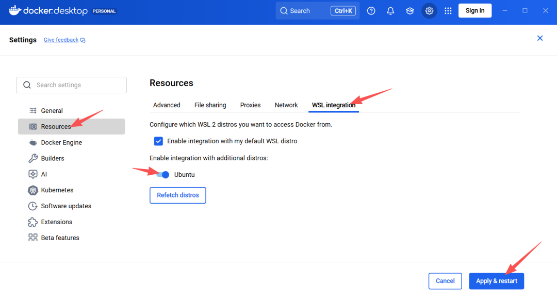This screenshot has width=557, height=300.
Task: Click 'Configure which WSL 2 distros' description text
Action: coord(241,125)
